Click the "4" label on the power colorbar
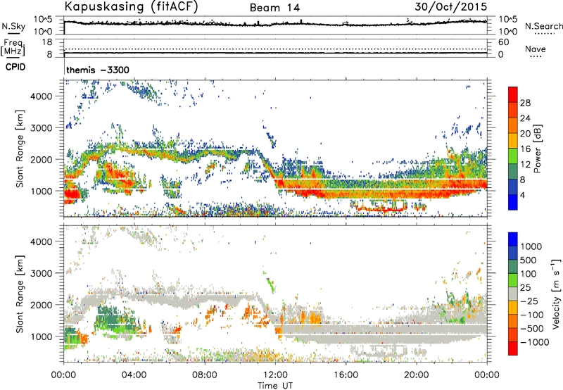This screenshot has width=563, height=390. coord(522,196)
